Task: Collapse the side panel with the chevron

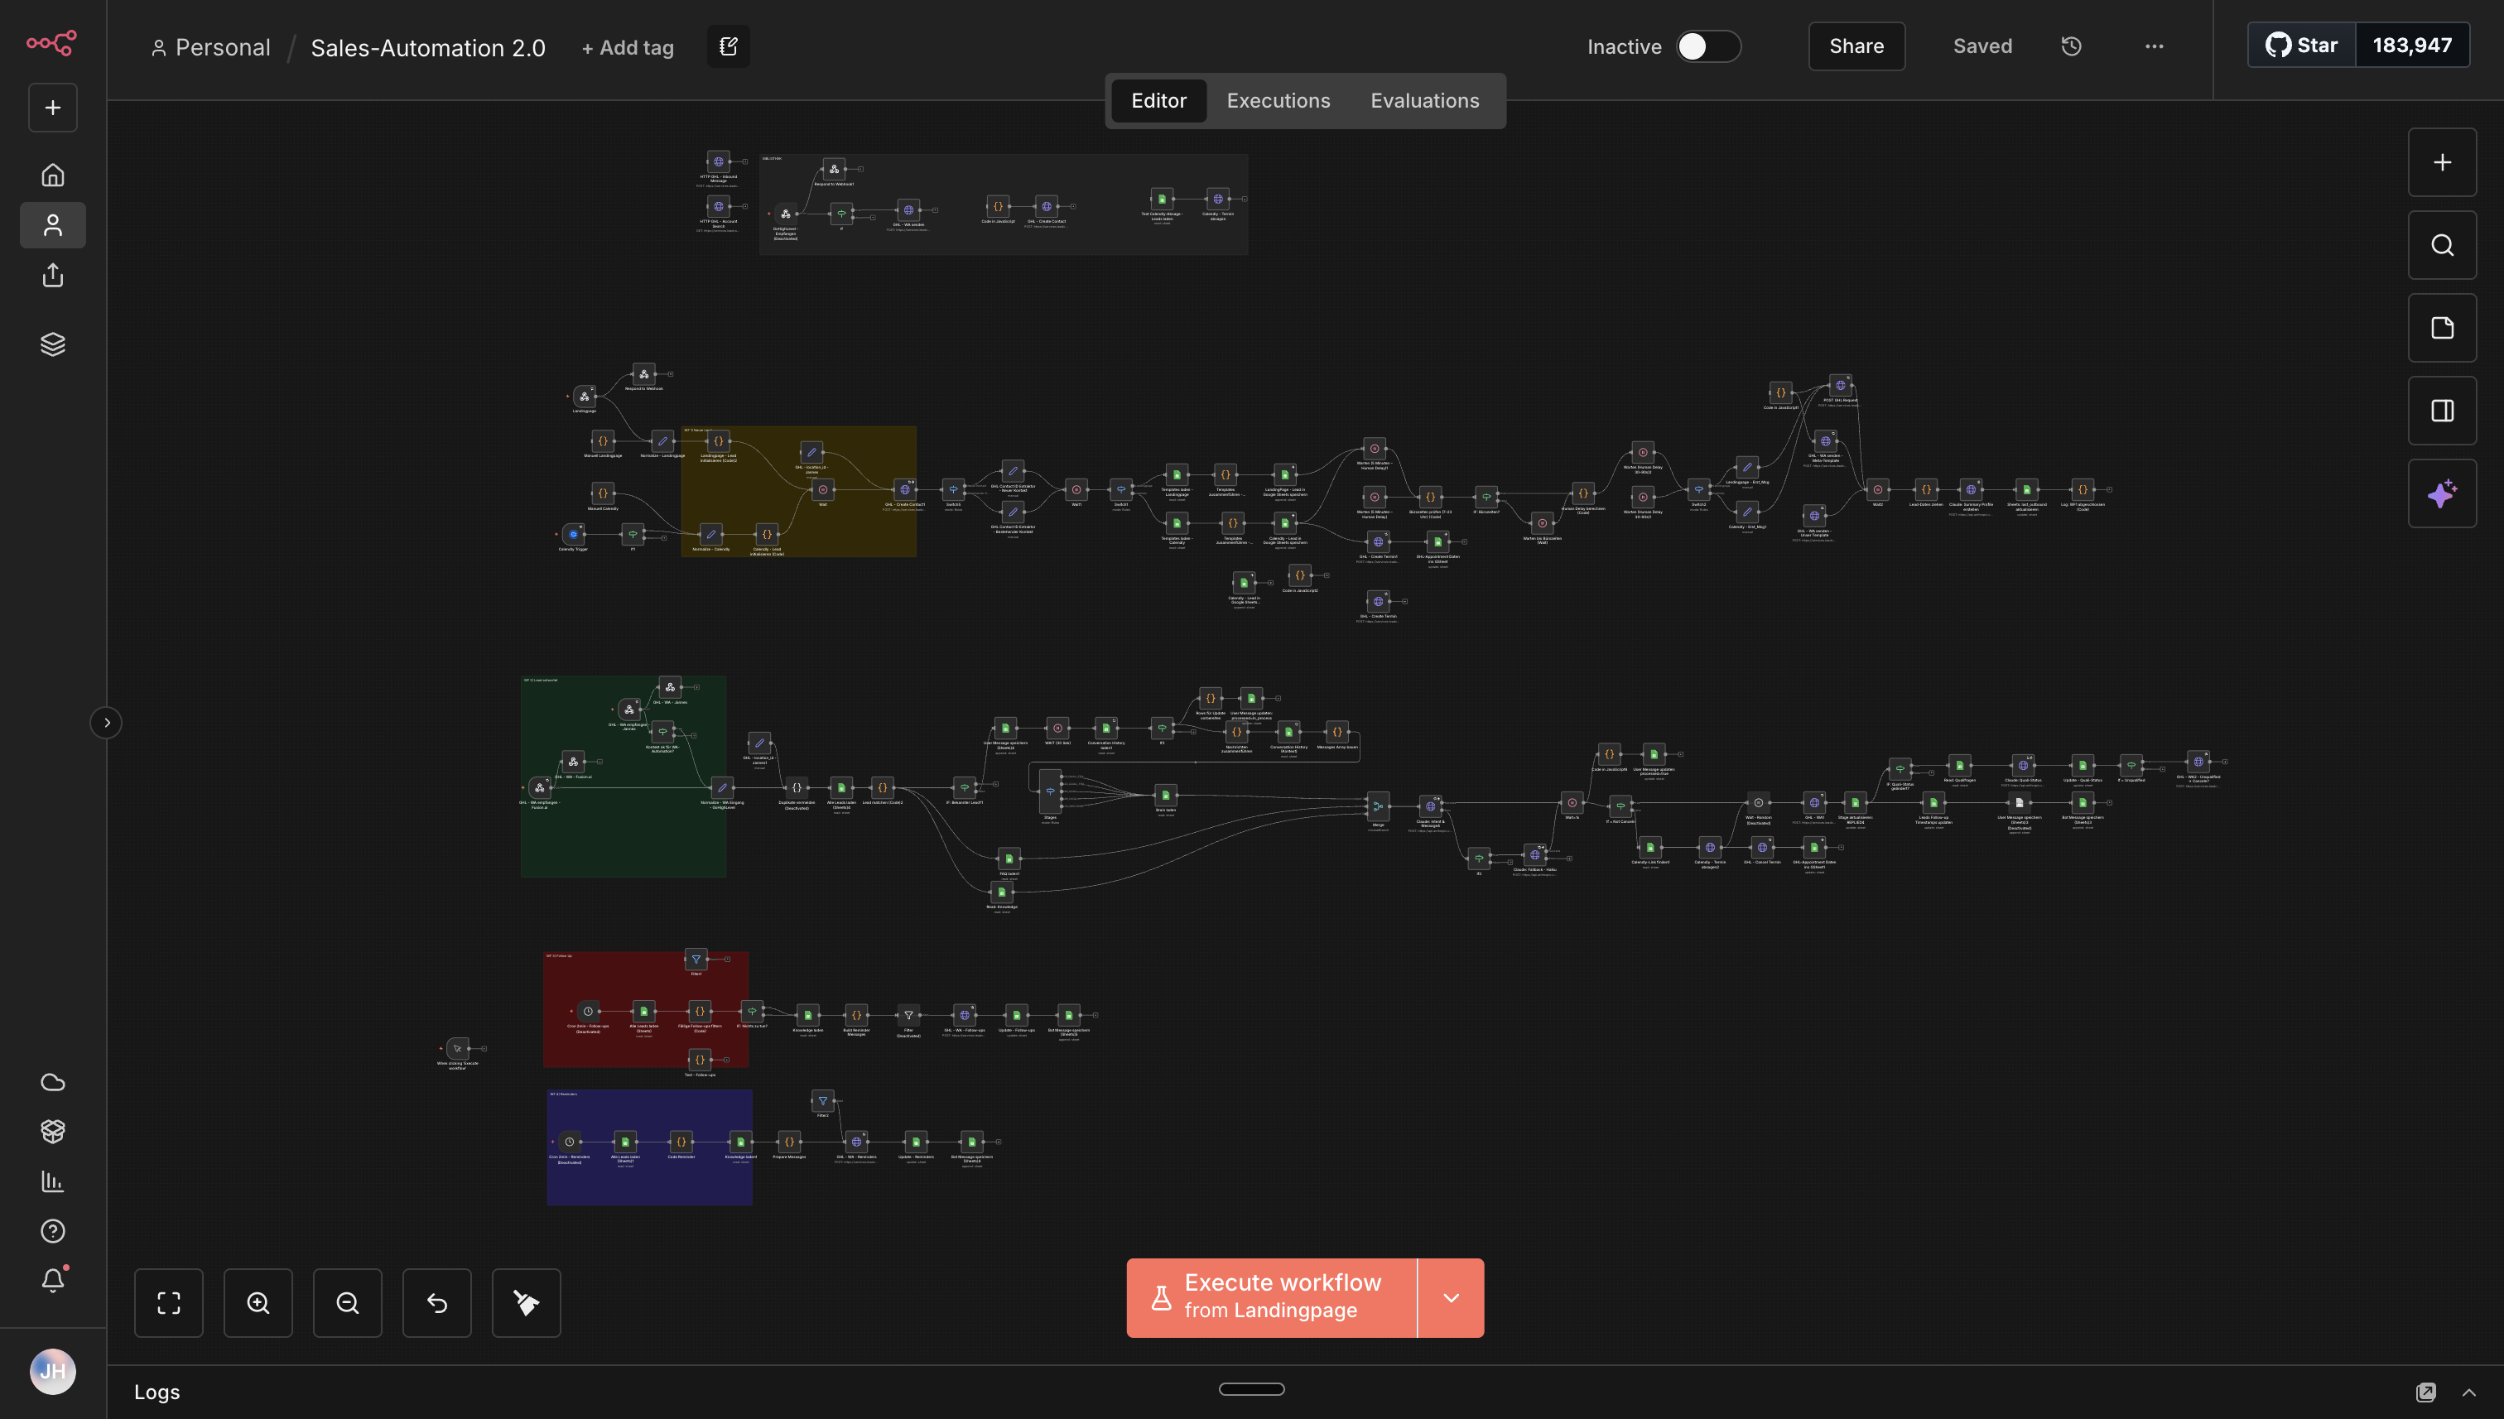Action: click(106, 722)
